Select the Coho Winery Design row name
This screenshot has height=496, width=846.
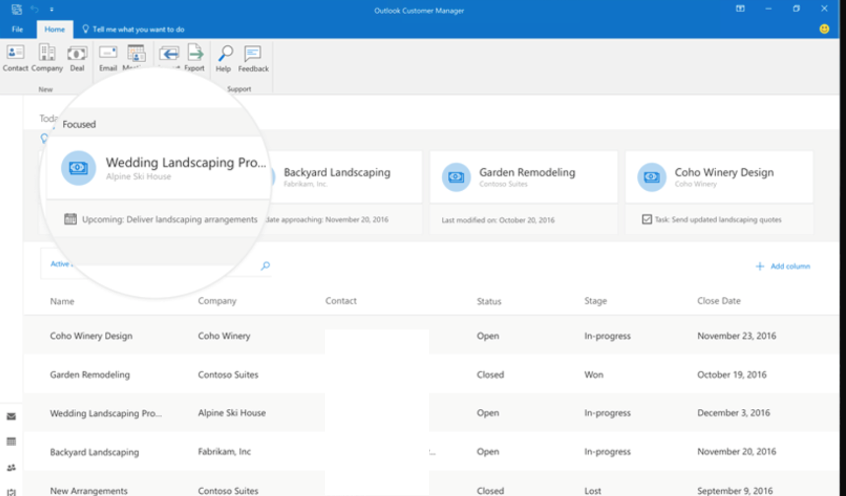(x=91, y=336)
